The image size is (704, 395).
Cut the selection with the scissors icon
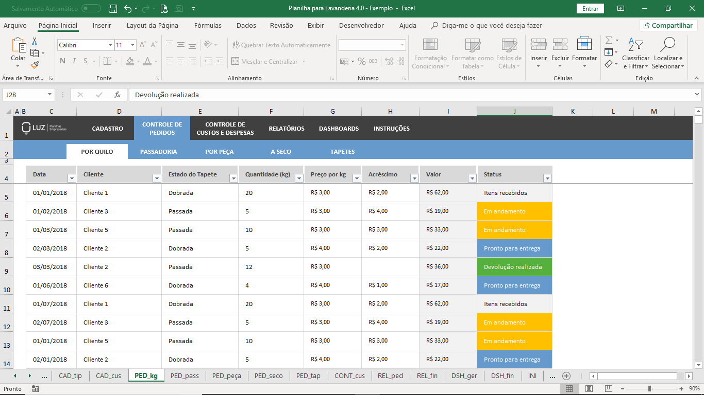point(35,41)
